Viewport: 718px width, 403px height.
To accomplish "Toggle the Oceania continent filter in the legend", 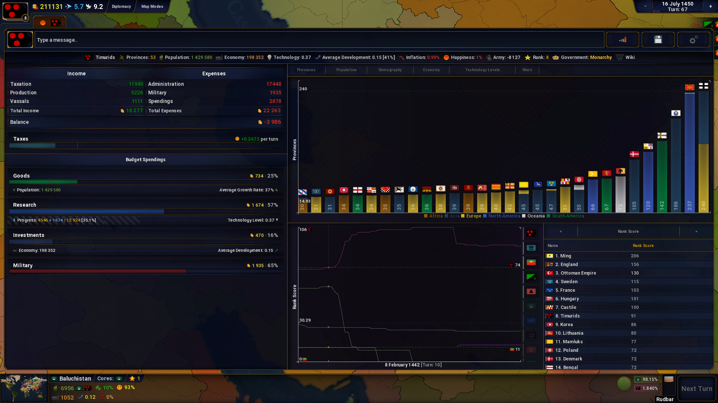I will (x=533, y=216).
